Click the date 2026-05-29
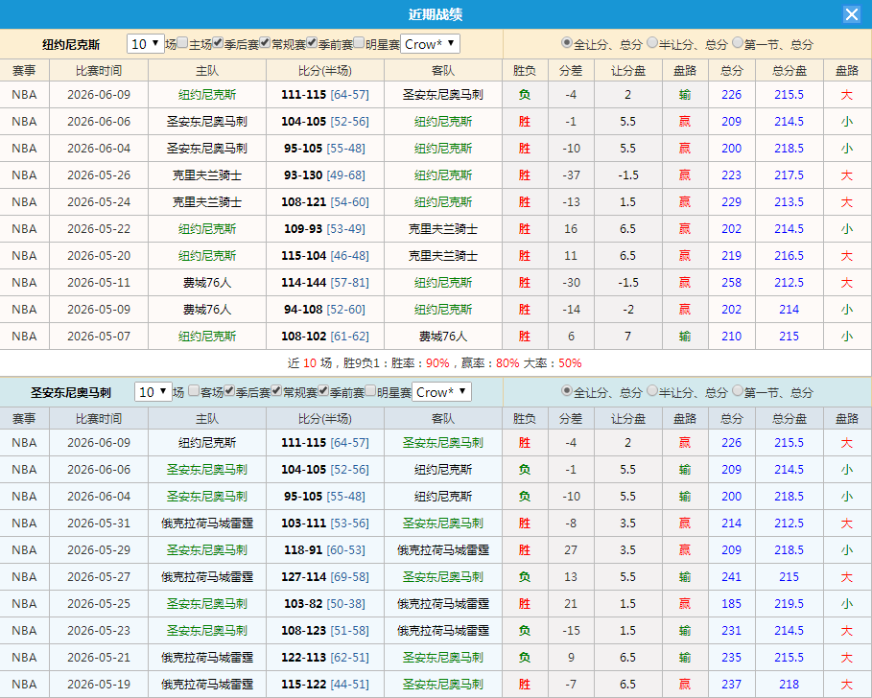Screen dimensions: 872x698 pyautogui.click(x=99, y=549)
